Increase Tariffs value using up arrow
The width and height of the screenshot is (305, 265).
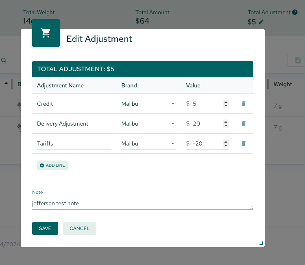coord(226,142)
